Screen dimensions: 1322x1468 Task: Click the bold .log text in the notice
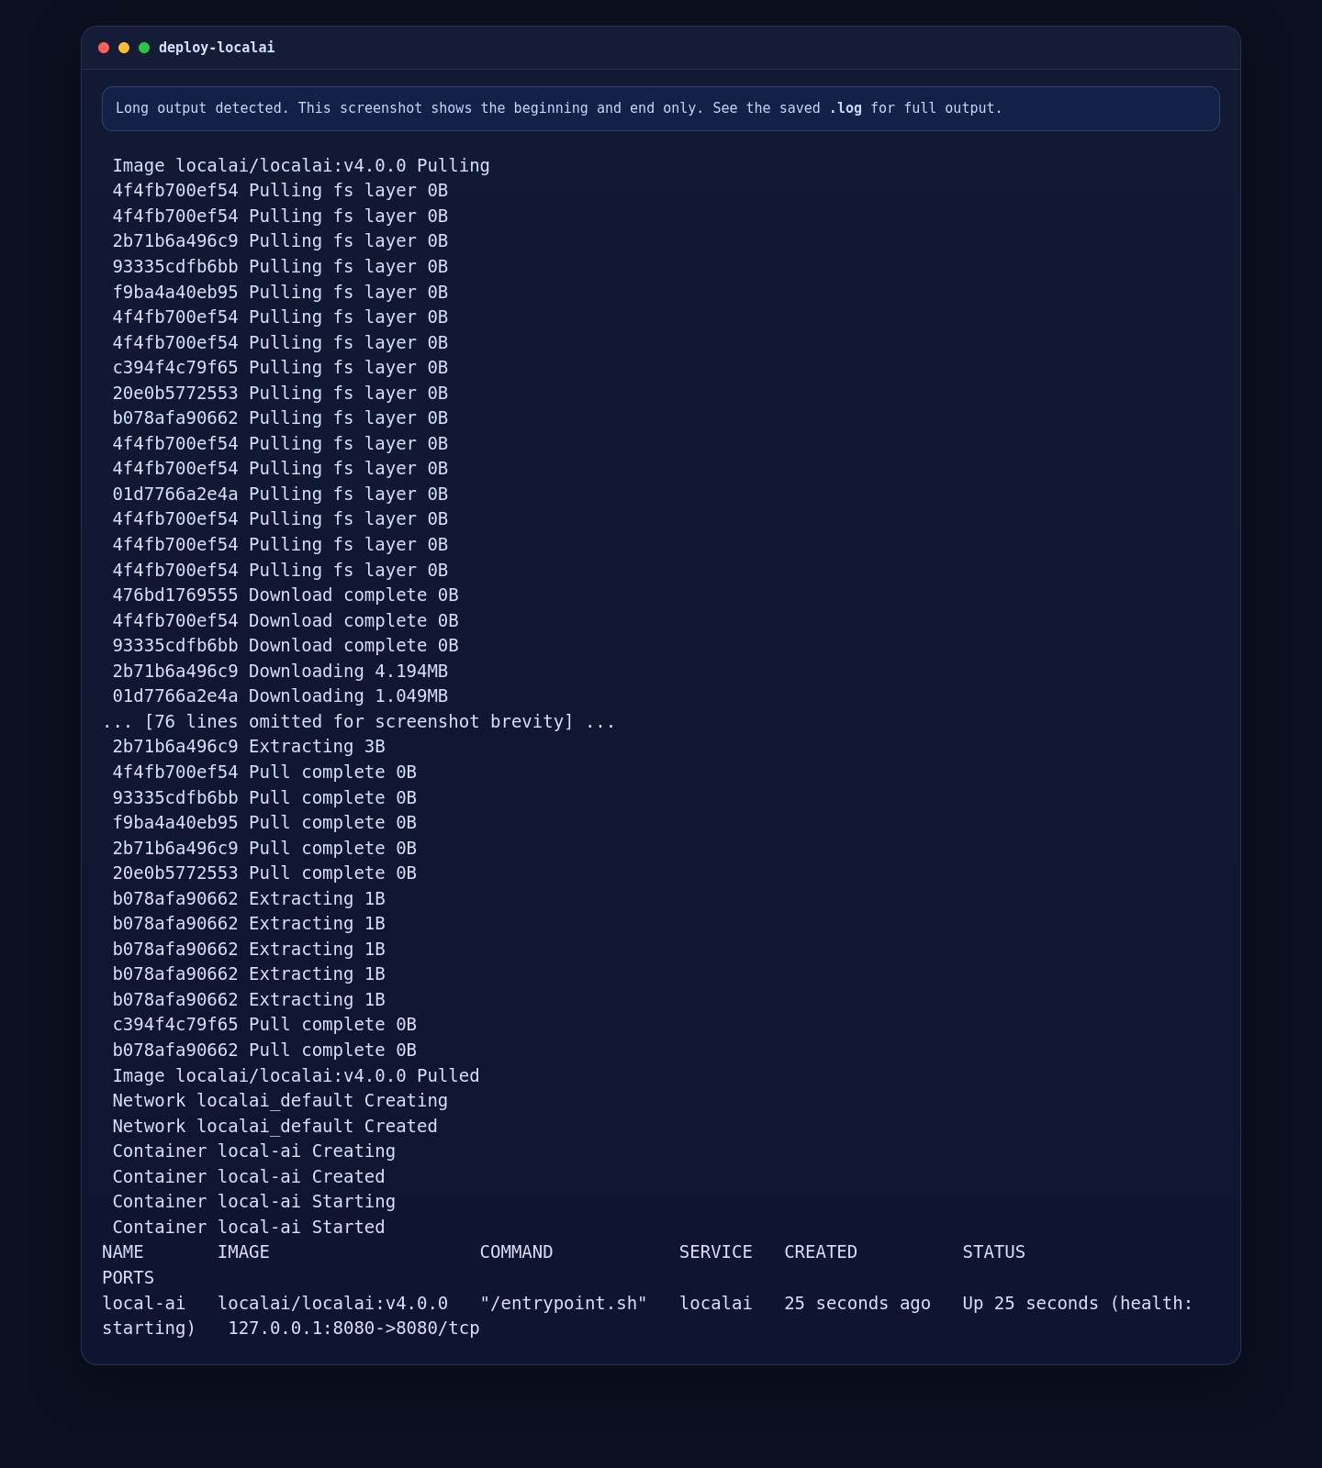tap(846, 108)
